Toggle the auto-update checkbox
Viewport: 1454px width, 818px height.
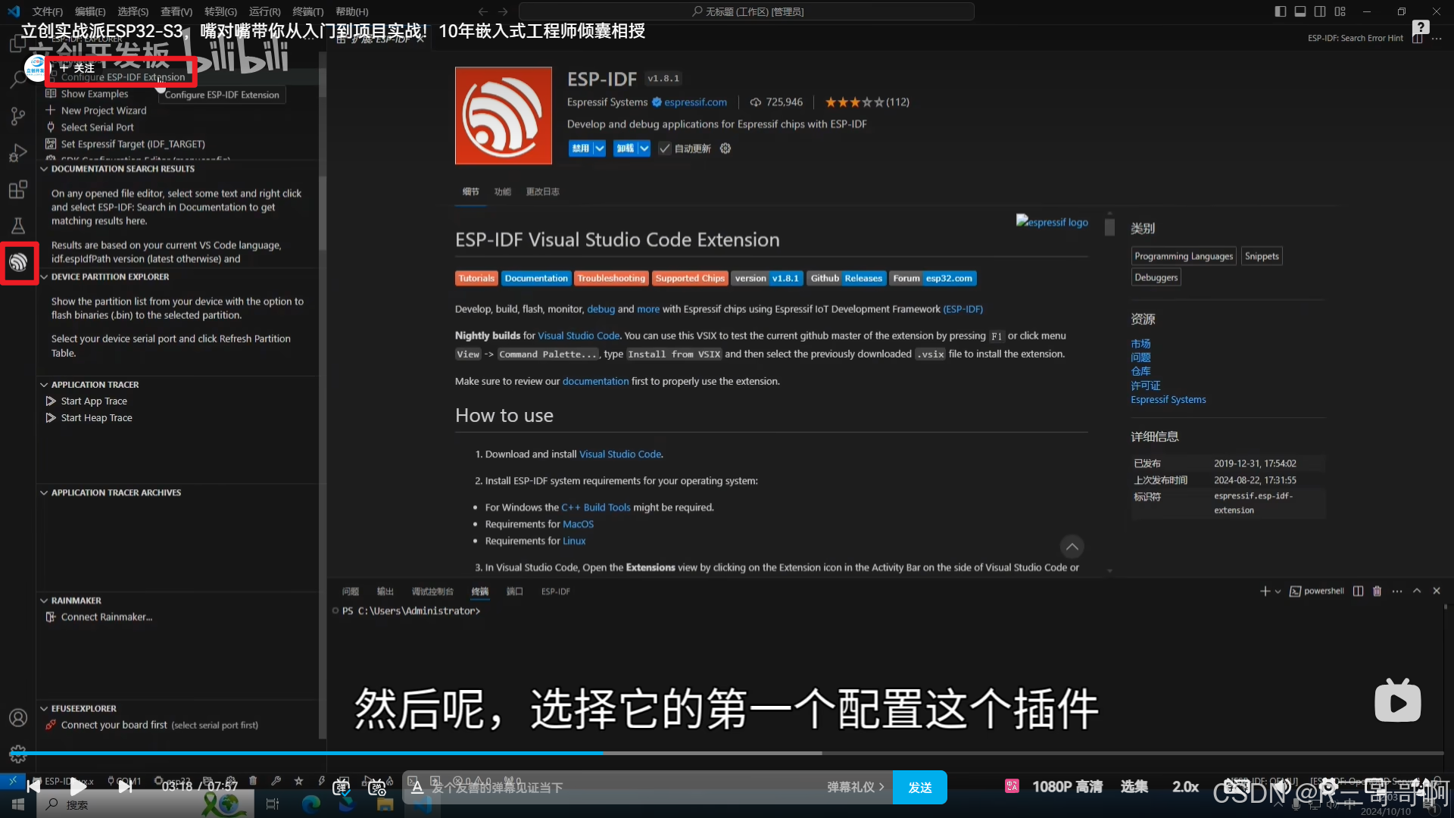coord(664,148)
